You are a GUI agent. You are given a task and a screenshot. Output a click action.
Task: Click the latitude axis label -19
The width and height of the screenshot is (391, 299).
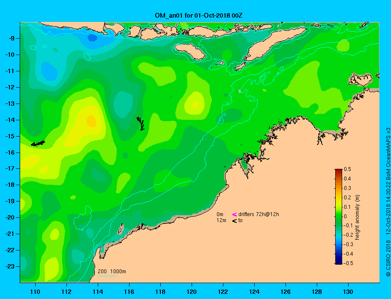[10, 201]
